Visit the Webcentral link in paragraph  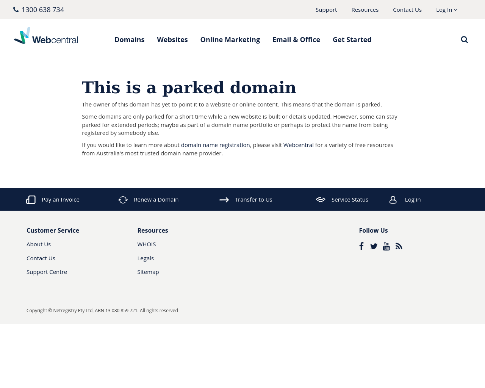(298, 145)
